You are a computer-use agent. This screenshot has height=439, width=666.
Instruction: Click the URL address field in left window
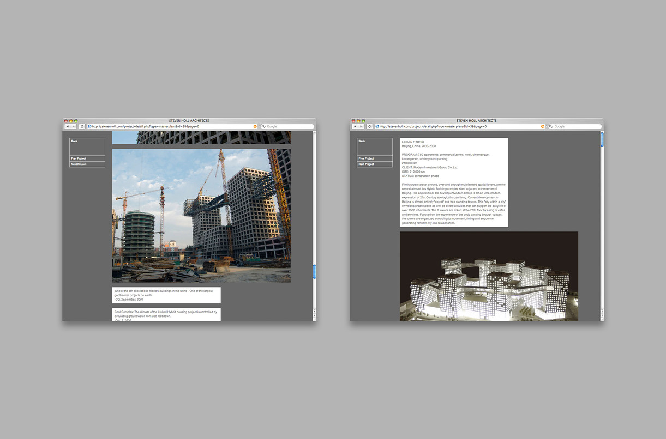click(x=169, y=126)
